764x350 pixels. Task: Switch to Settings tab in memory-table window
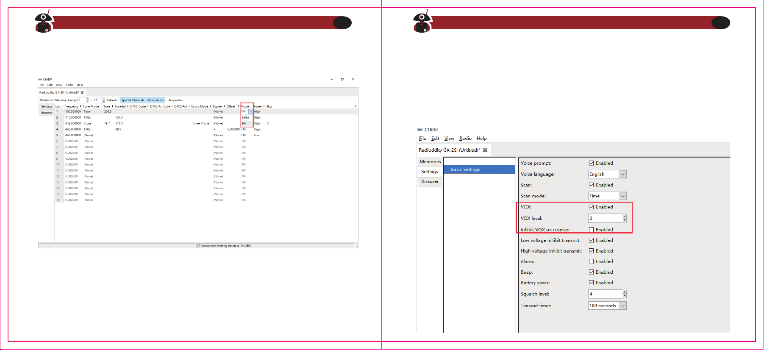point(47,107)
